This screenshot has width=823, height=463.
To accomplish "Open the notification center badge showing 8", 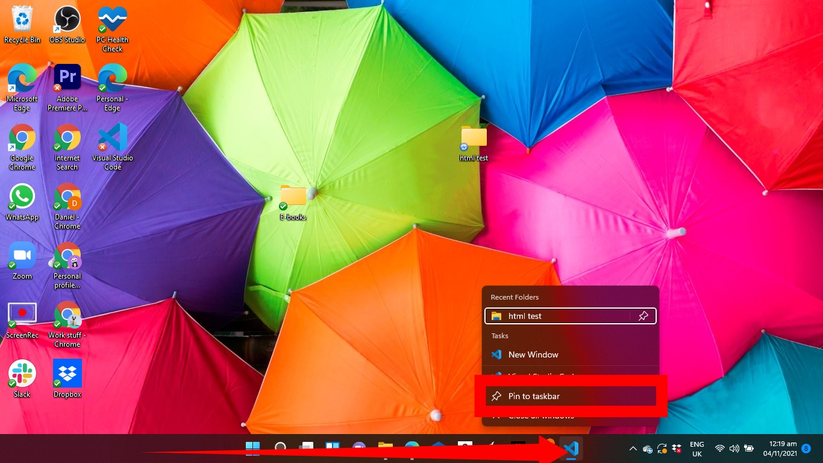I will (806, 449).
